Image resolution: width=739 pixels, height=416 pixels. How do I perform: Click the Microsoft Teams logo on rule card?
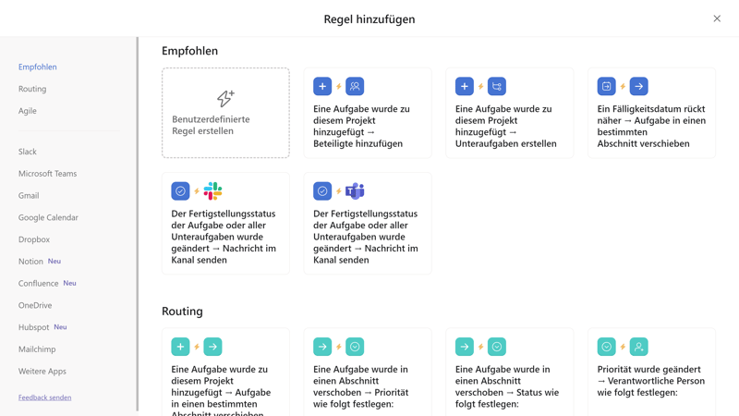tap(355, 191)
